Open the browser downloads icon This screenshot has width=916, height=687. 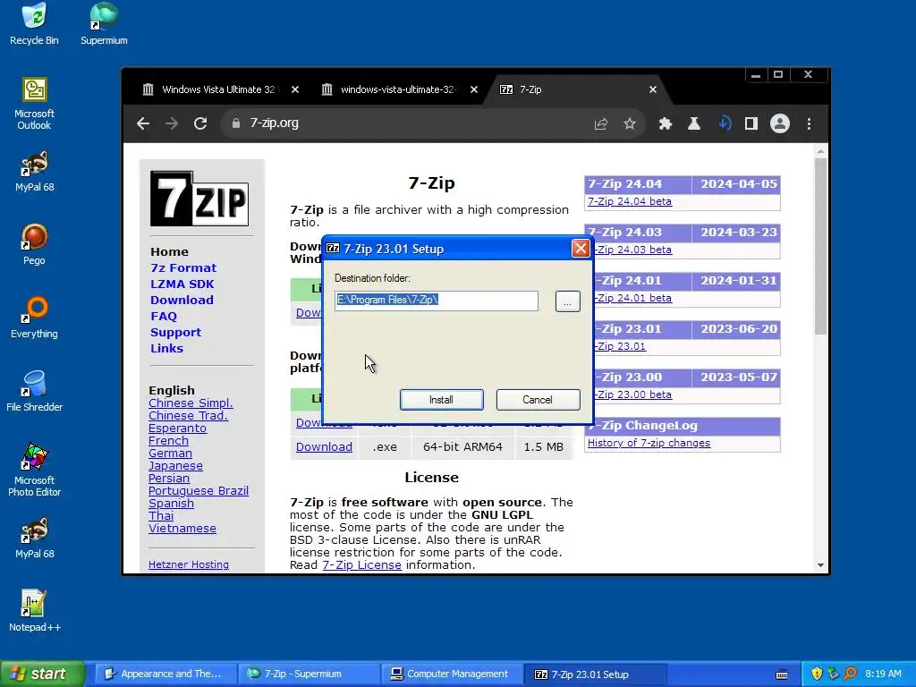(724, 123)
